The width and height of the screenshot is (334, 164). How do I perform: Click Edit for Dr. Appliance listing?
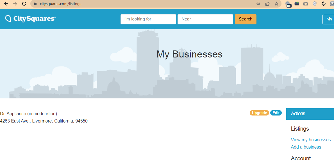276,113
